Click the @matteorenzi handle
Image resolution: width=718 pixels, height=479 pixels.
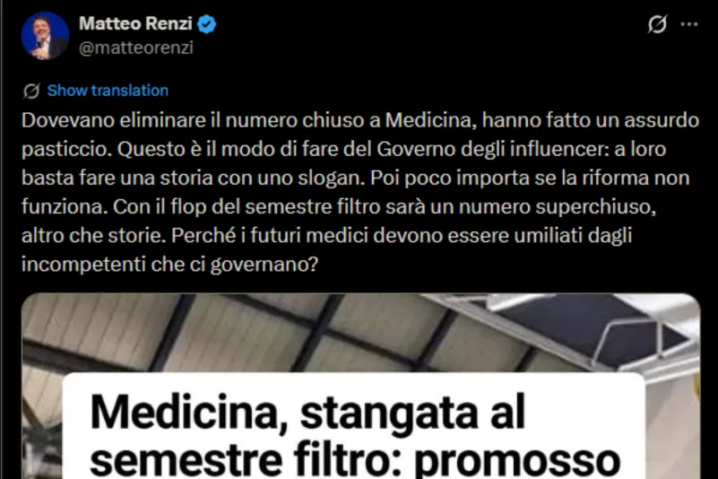pos(136,48)
